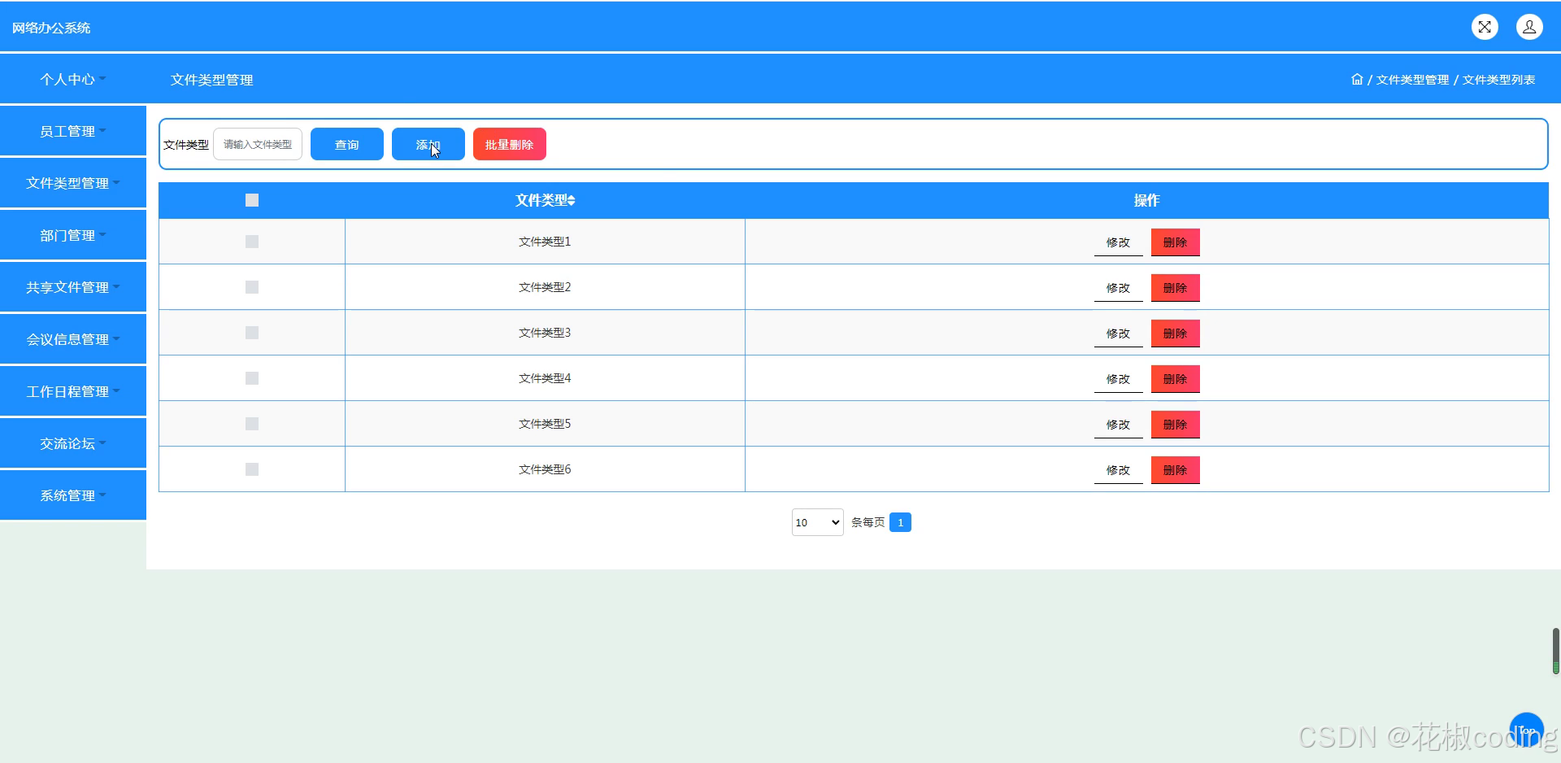Click the 查询 search button
The image size is (1561, 763).
click(x=347, y=144)
